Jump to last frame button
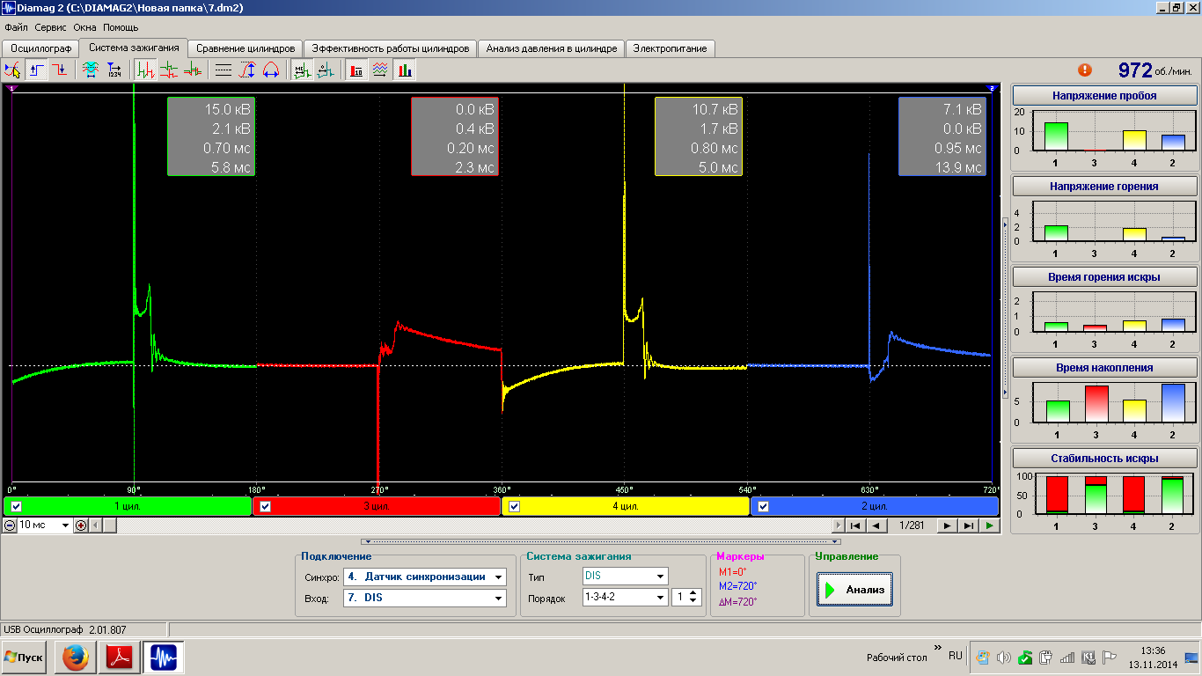 (968, 525)
